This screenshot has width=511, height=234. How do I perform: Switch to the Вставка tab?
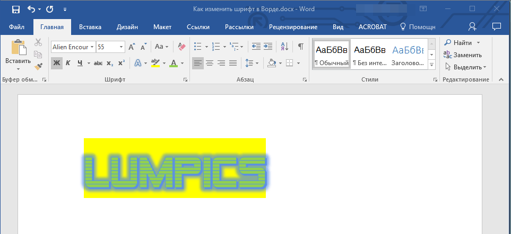pos(90,27)
